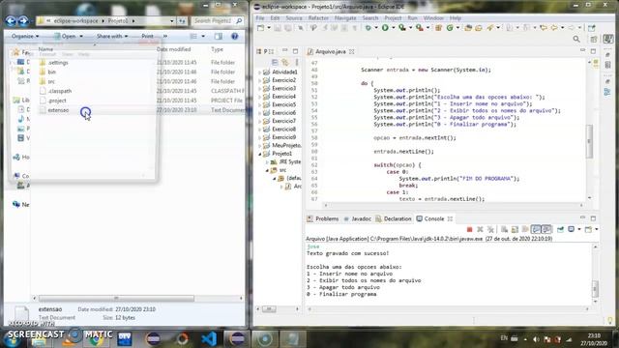Open the Share with dropdown in Explorer
Screen dimensions: 619x348
point(112,36)
